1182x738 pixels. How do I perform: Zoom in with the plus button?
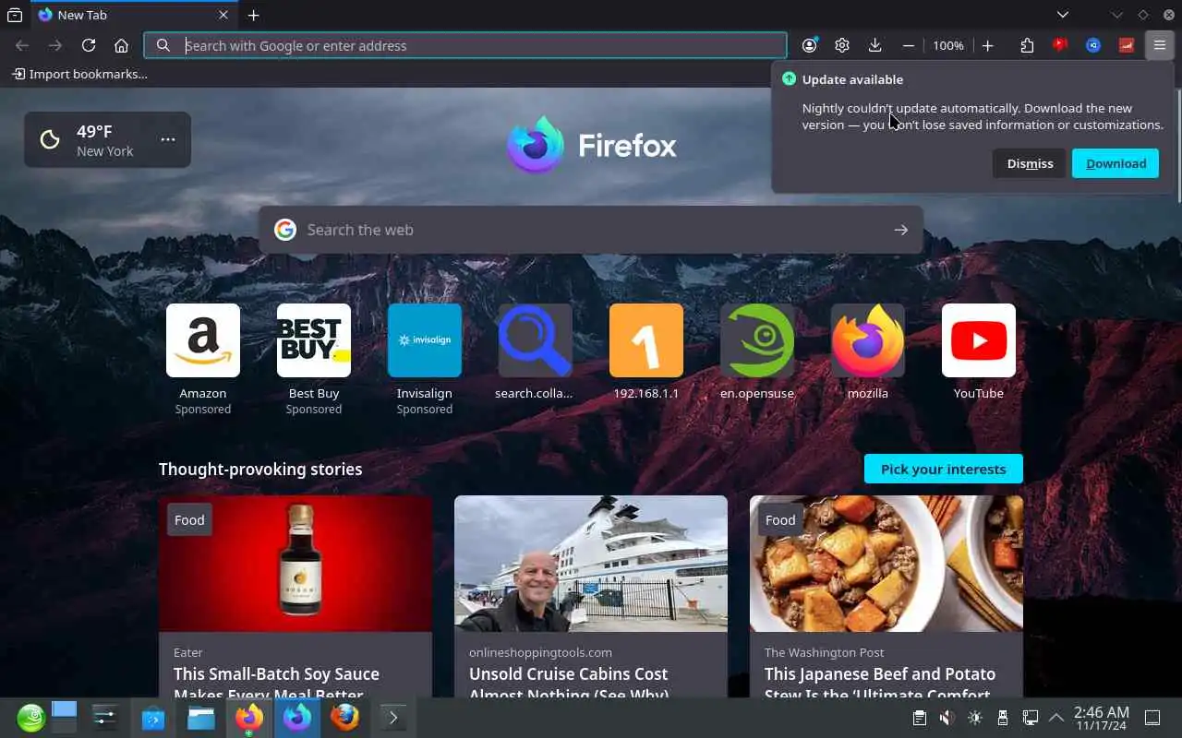(x=987, y=45)
